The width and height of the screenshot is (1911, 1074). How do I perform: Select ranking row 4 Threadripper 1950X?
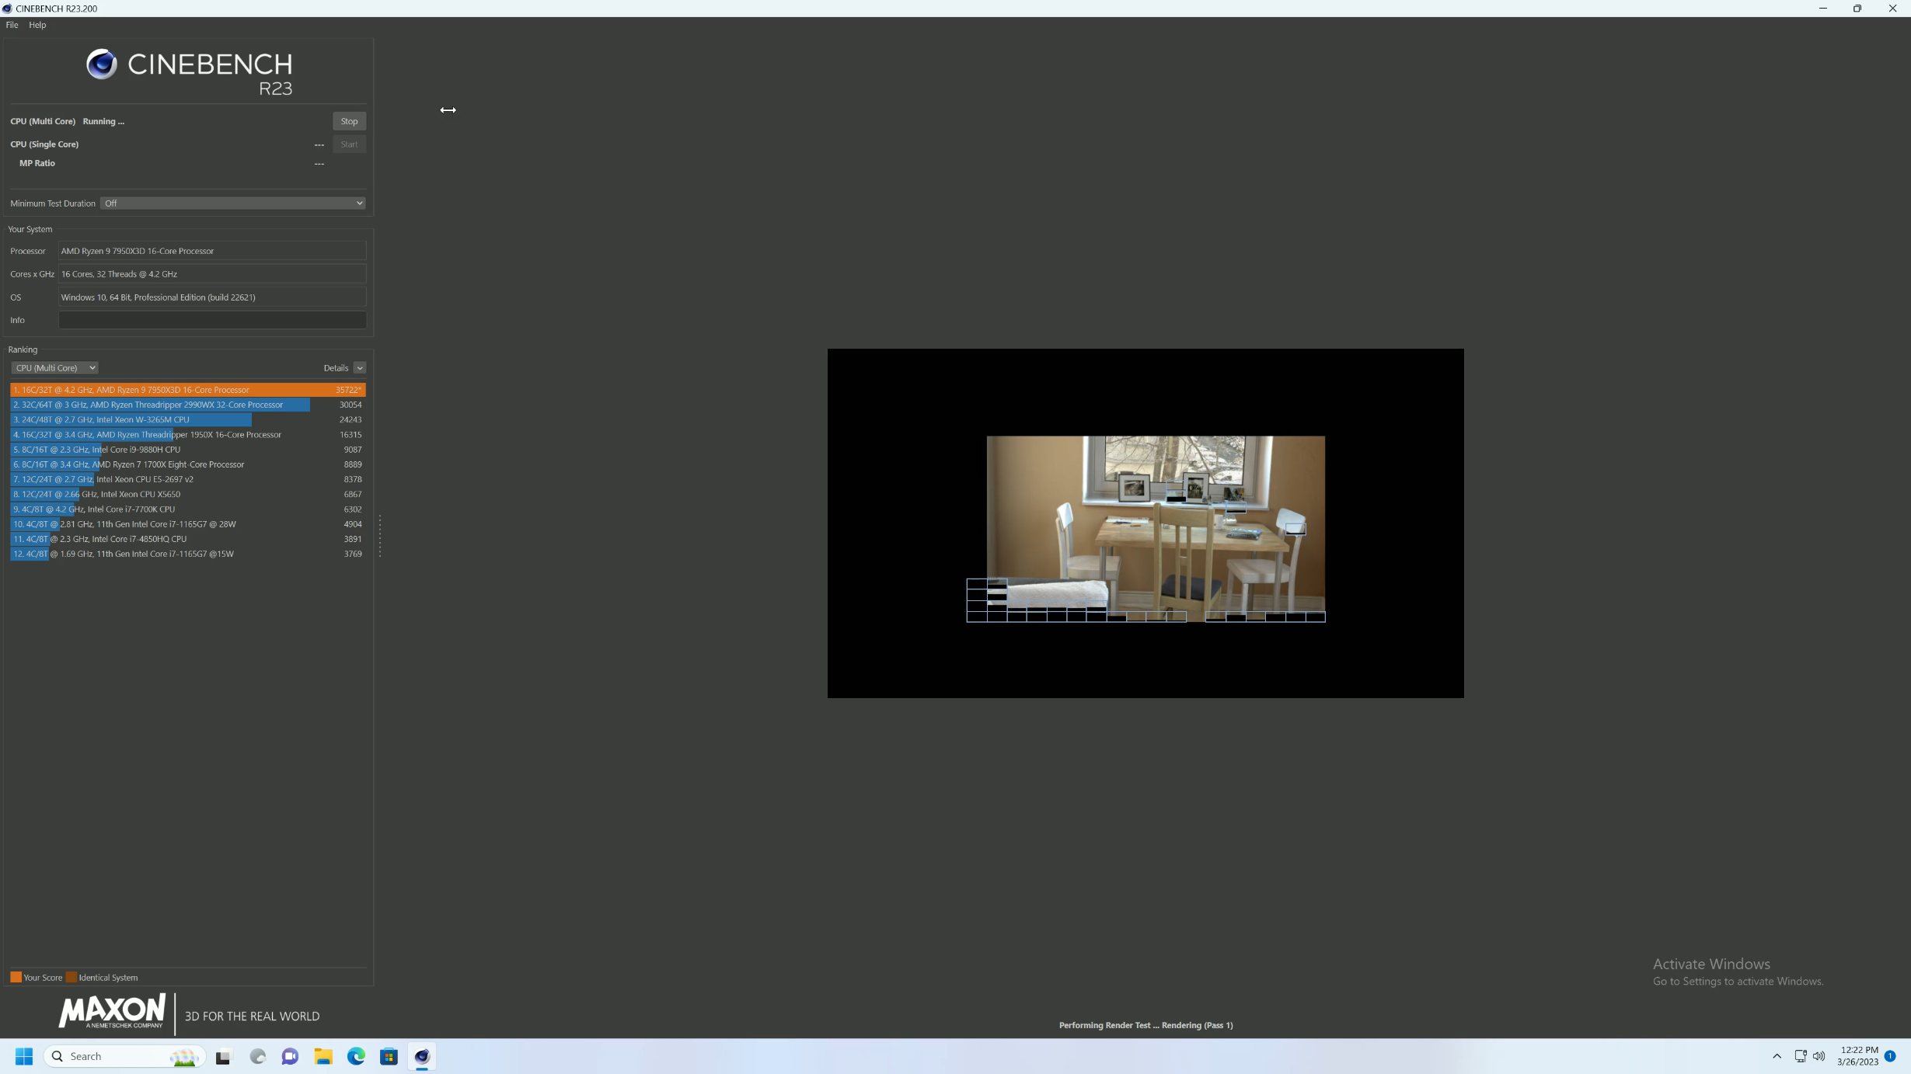[188, 435]
